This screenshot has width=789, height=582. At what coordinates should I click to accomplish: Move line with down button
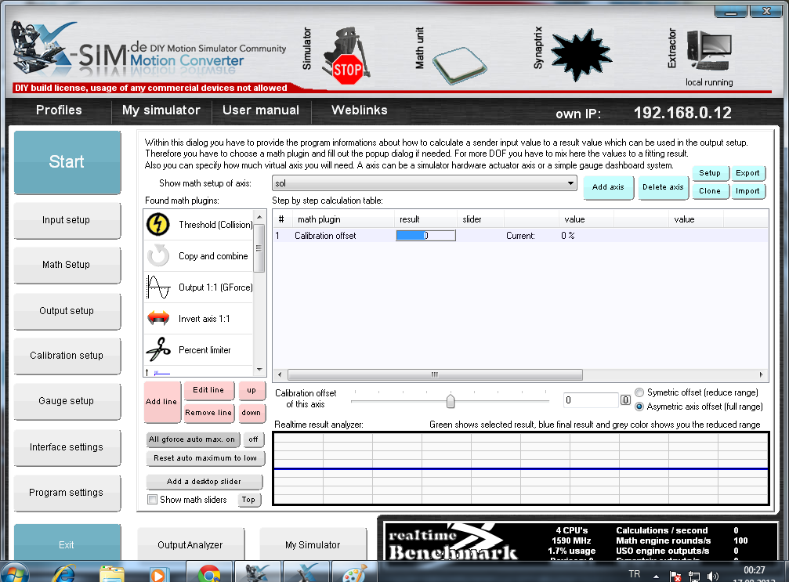(x=251, y=413)
